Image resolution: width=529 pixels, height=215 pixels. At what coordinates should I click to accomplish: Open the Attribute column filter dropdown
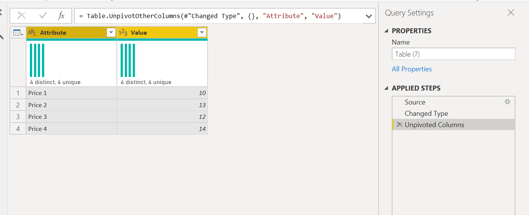pos(111,33)
